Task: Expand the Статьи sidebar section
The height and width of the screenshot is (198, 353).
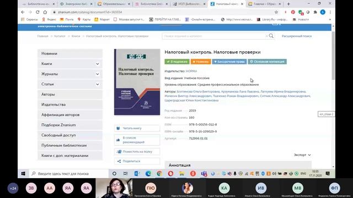Action: pyautogui.click(x=98, y=84)
